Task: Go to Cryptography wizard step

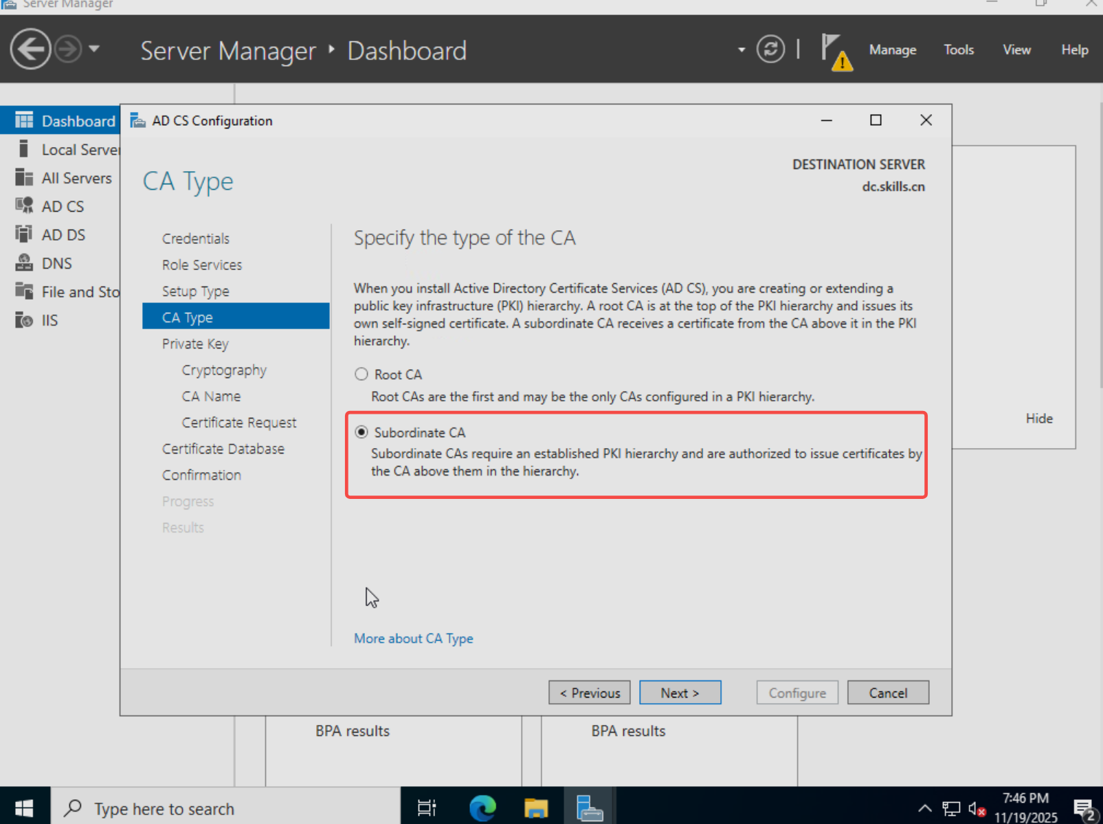Action: [224, 370]
